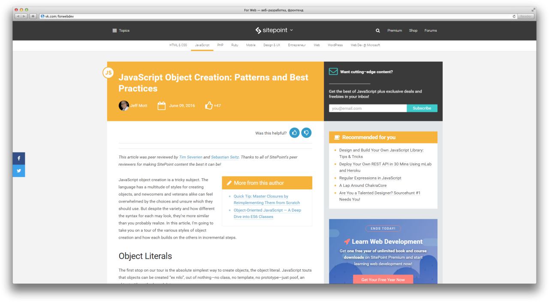
Task: Toggle fullscreen with the top-right arrows icon
Action: (x=533, y=10)
